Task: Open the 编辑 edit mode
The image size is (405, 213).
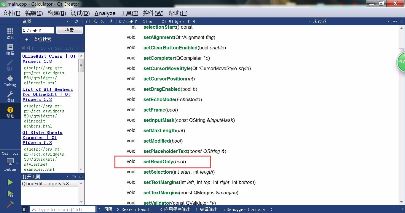Action: coord(10,49)
